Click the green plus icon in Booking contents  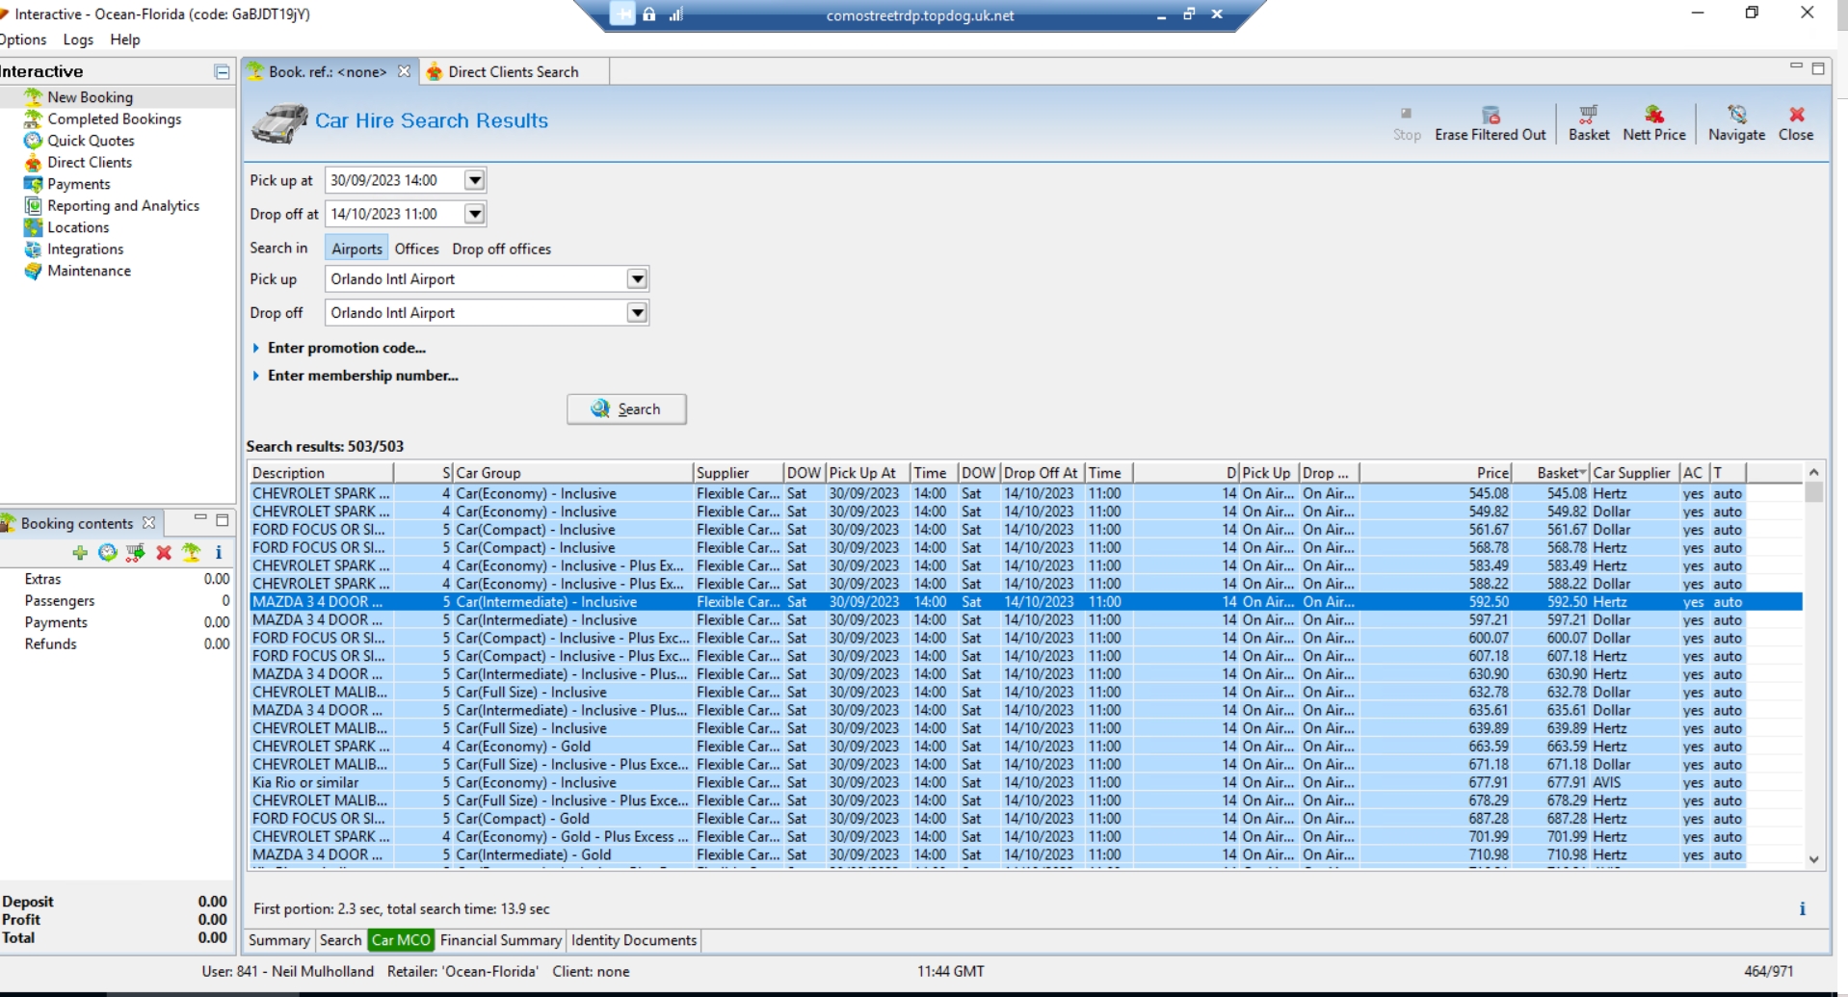point(80,552)
